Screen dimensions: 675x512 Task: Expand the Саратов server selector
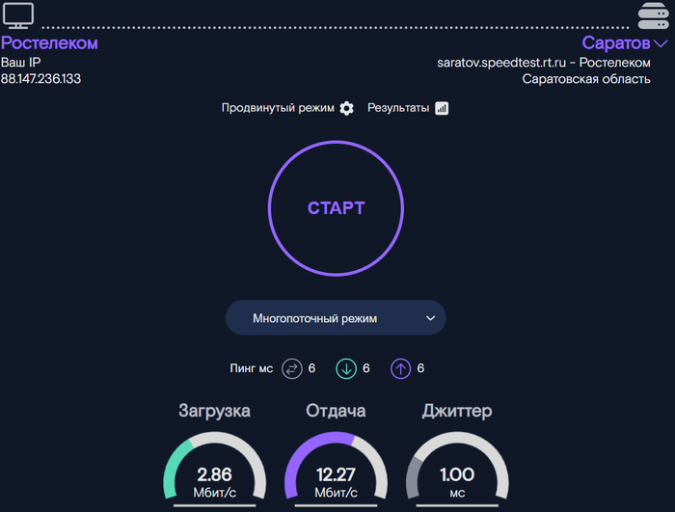[616, 43]
